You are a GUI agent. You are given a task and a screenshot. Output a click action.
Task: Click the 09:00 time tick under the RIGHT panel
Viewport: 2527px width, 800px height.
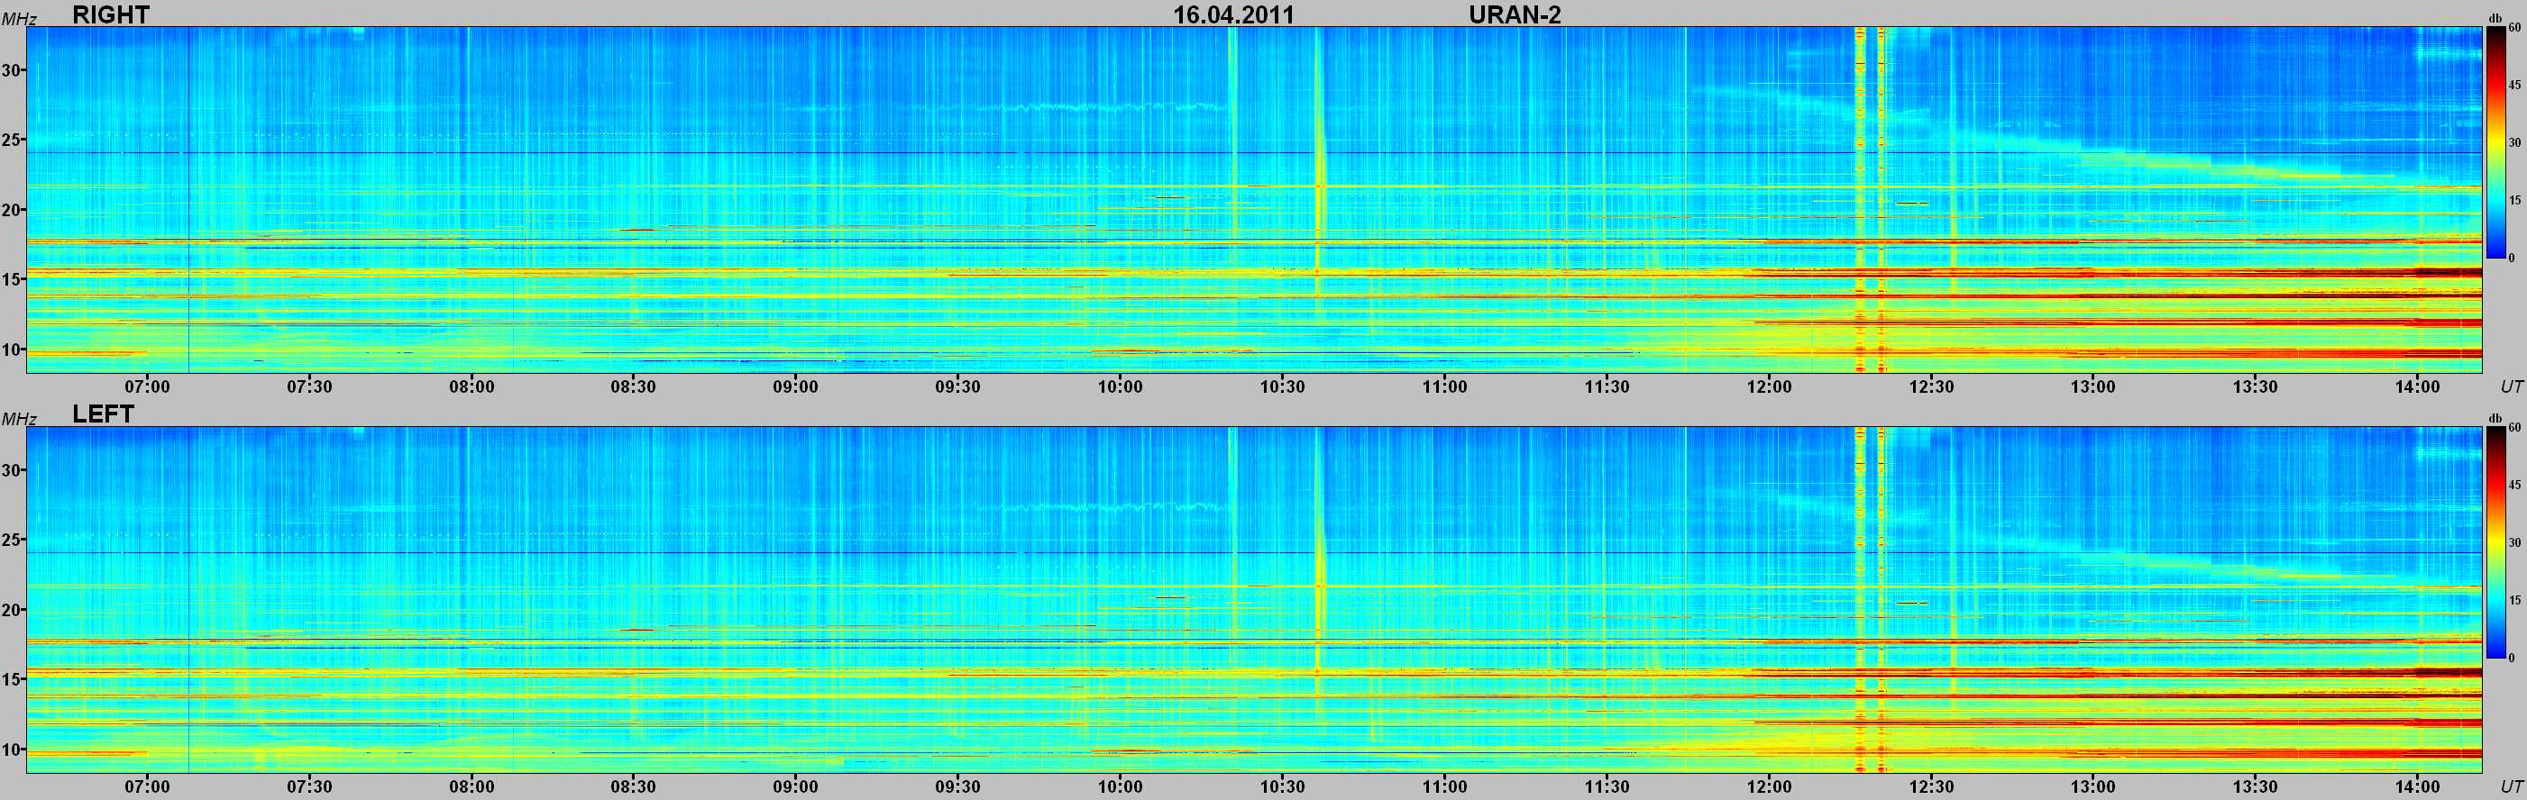coord(795,386)
